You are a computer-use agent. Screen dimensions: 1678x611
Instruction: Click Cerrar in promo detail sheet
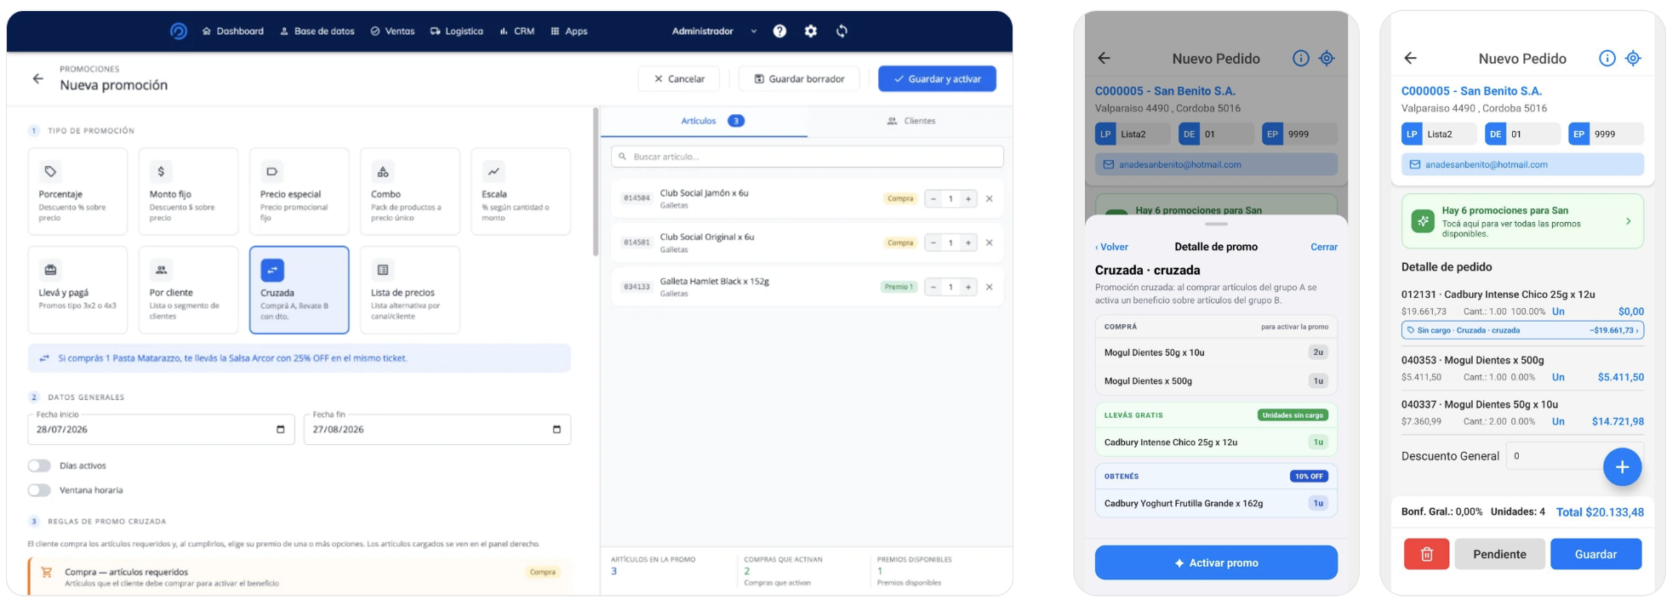coord(1323,247)
